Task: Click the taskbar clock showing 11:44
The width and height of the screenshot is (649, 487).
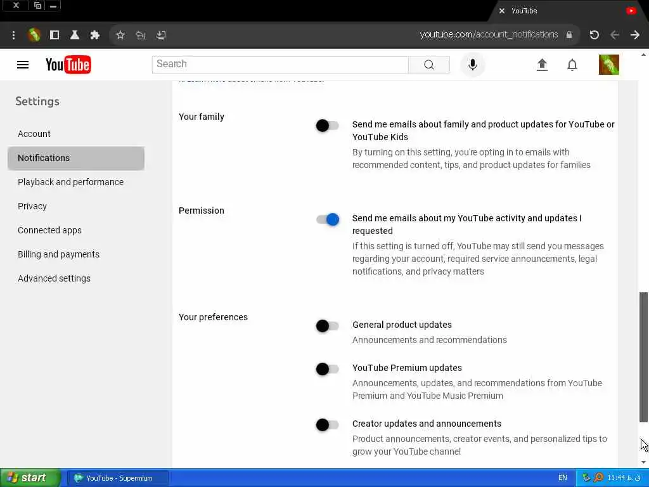Action: 624,477
